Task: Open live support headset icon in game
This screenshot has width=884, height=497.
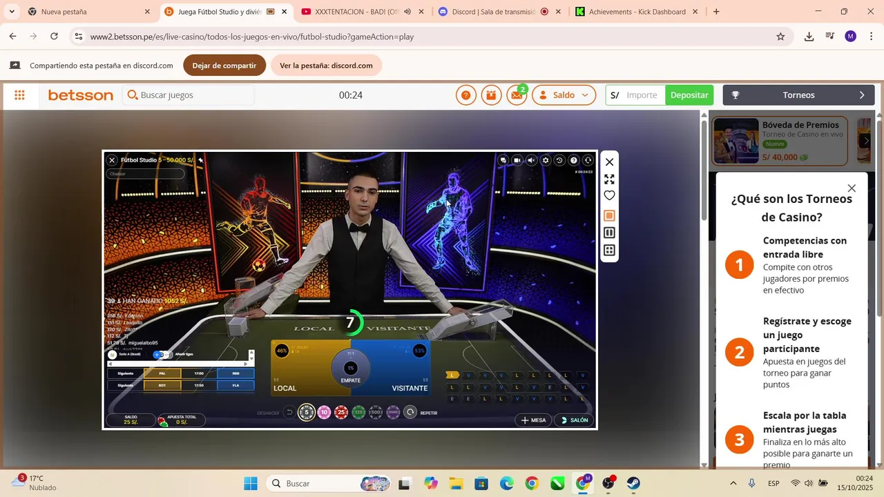Action: tap(588, 160)
